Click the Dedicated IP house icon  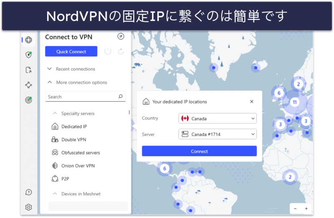pyautogui.click(x=55, y=126)
